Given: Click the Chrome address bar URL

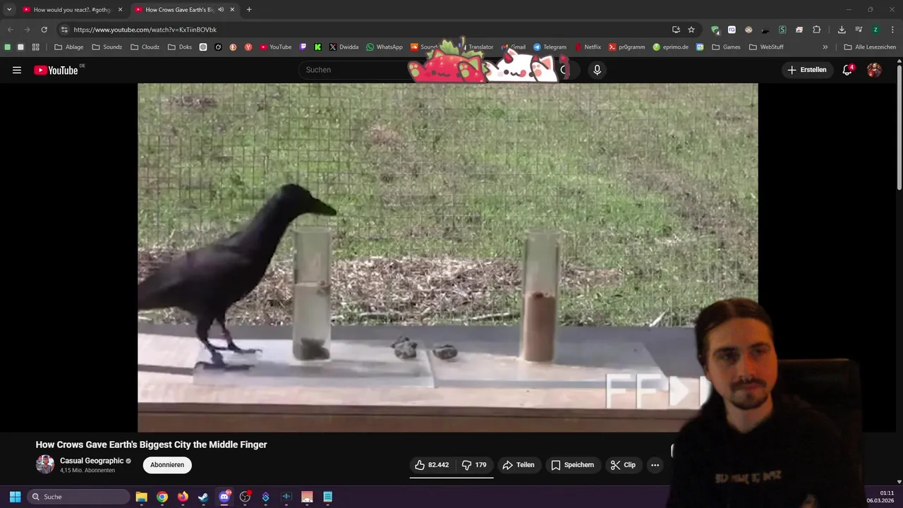Looking at the screenshot, I should pos(145,30).
